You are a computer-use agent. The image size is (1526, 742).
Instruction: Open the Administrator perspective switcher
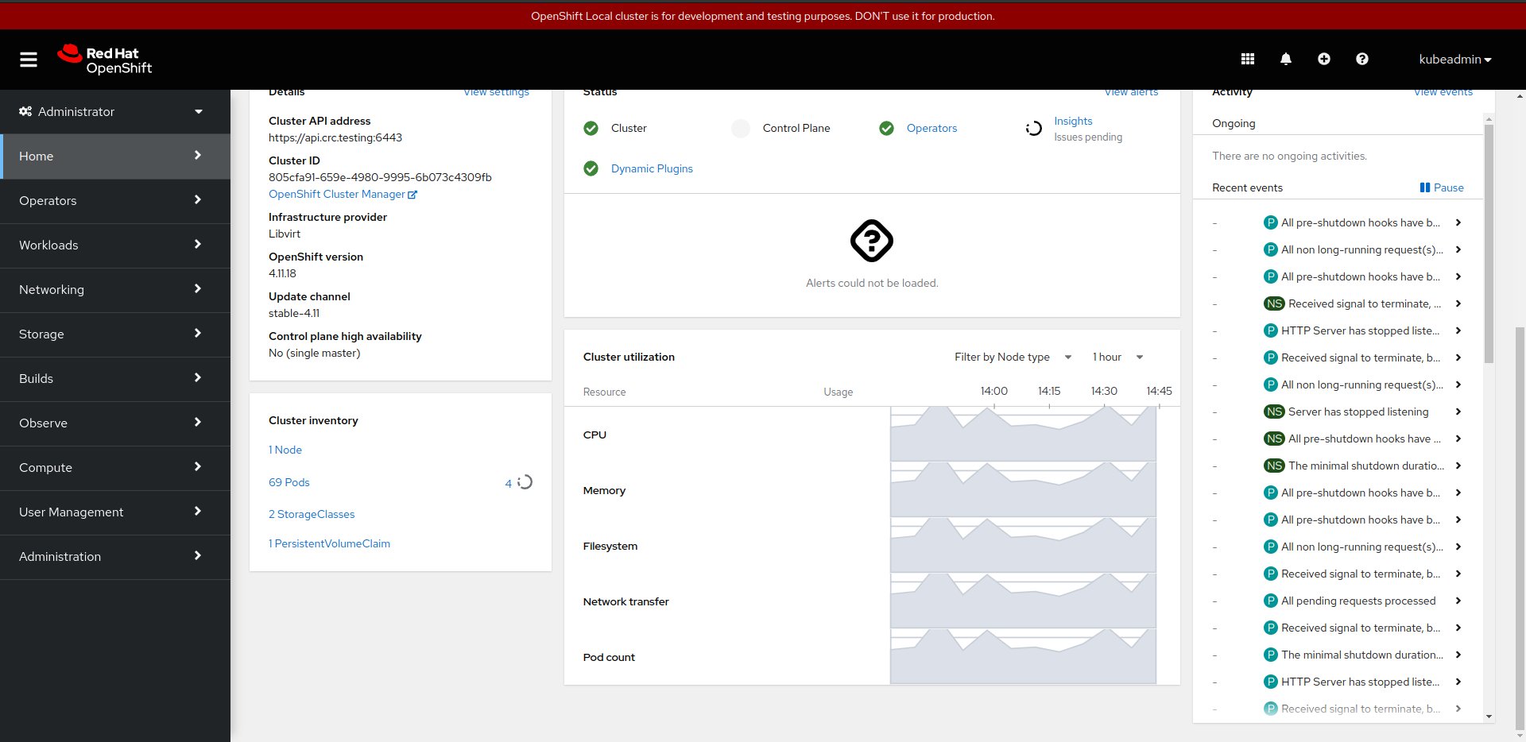pyautogui.click(x=111, y=111)
